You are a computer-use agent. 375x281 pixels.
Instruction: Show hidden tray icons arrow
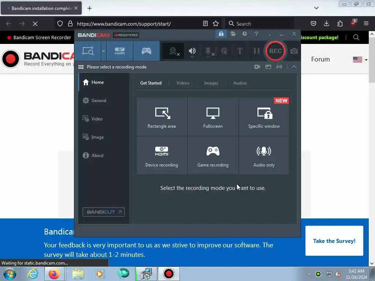pyautogui.click(x=309, y=274)
